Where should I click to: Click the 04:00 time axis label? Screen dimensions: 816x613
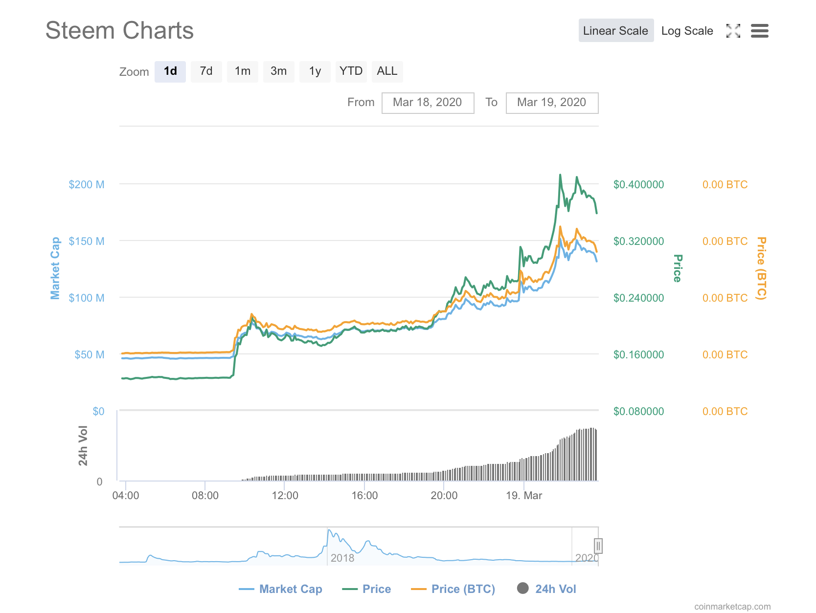click(126, 496)
